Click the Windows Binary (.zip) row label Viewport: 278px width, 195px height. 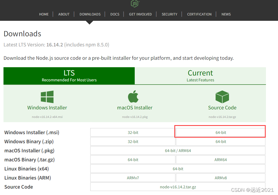tap(29, 141)
